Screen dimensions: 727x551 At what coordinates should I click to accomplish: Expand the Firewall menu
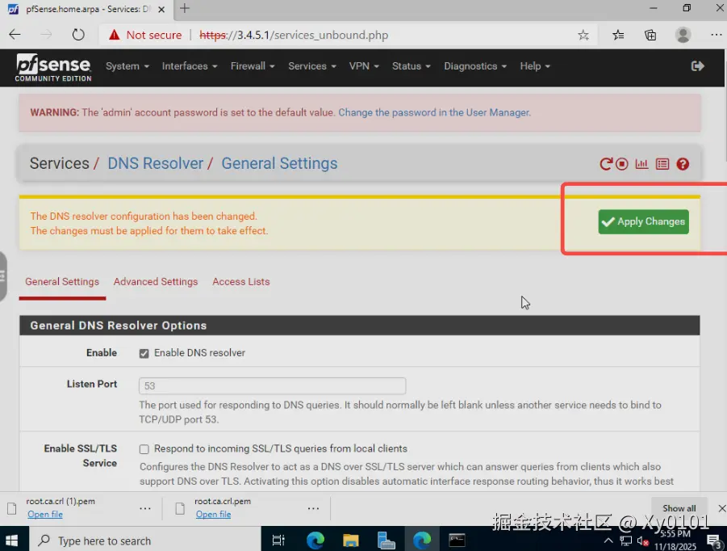[253, 66]
